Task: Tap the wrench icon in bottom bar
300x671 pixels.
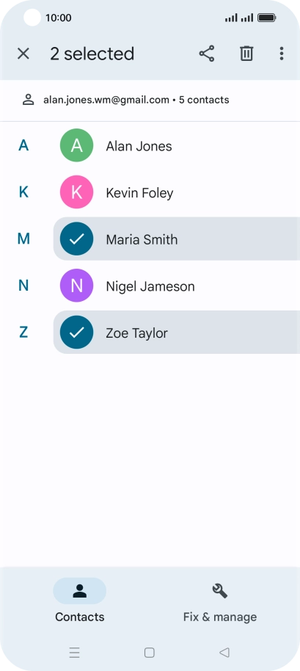Action: [x=220, y=591]
